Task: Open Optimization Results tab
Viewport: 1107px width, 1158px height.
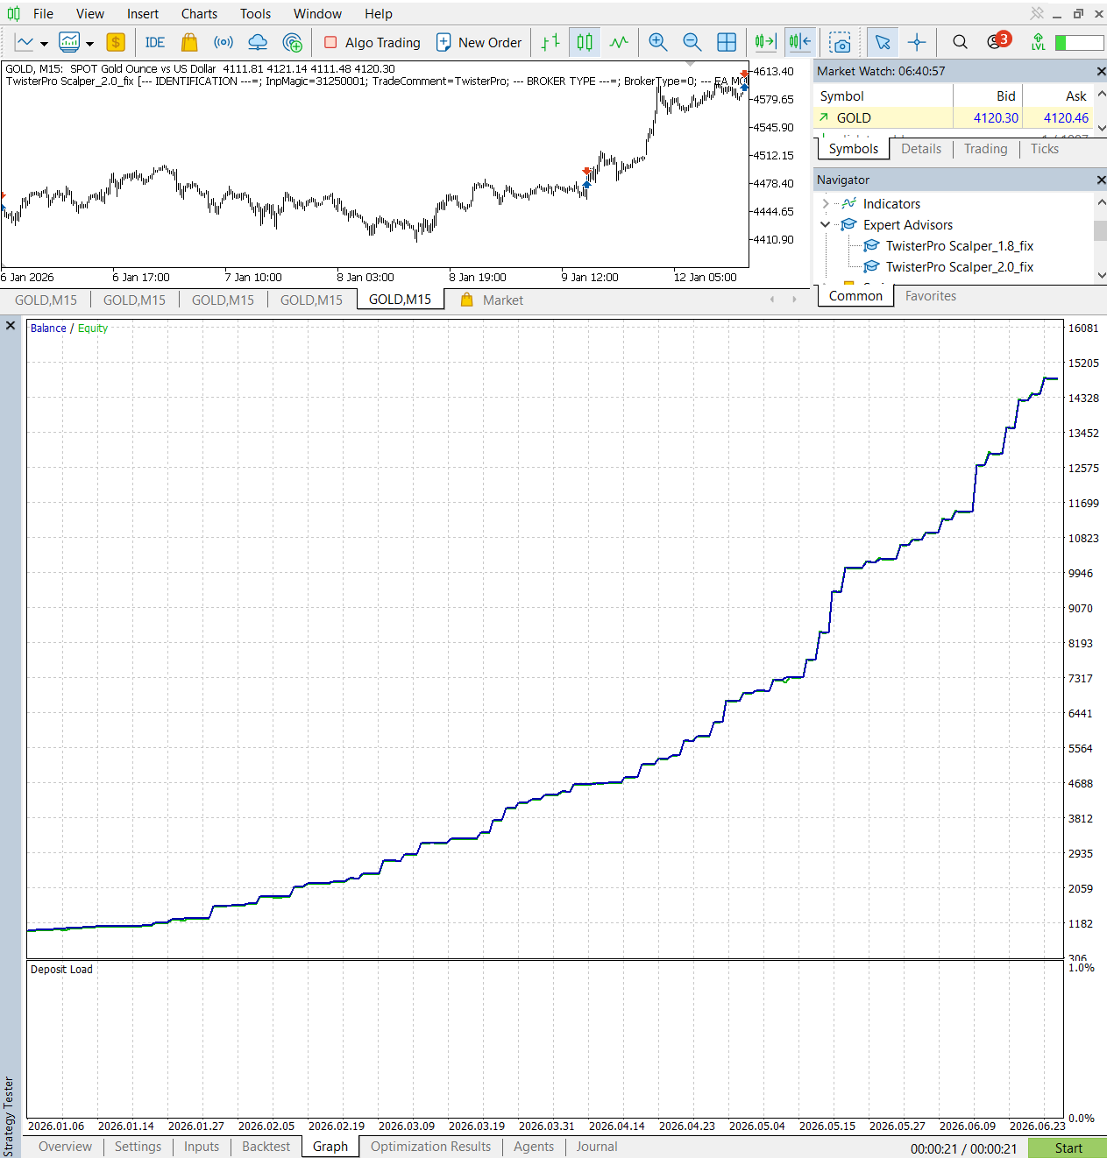Action: 430,1147
